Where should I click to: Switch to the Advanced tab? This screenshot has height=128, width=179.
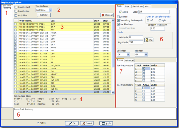coord(129,60)
